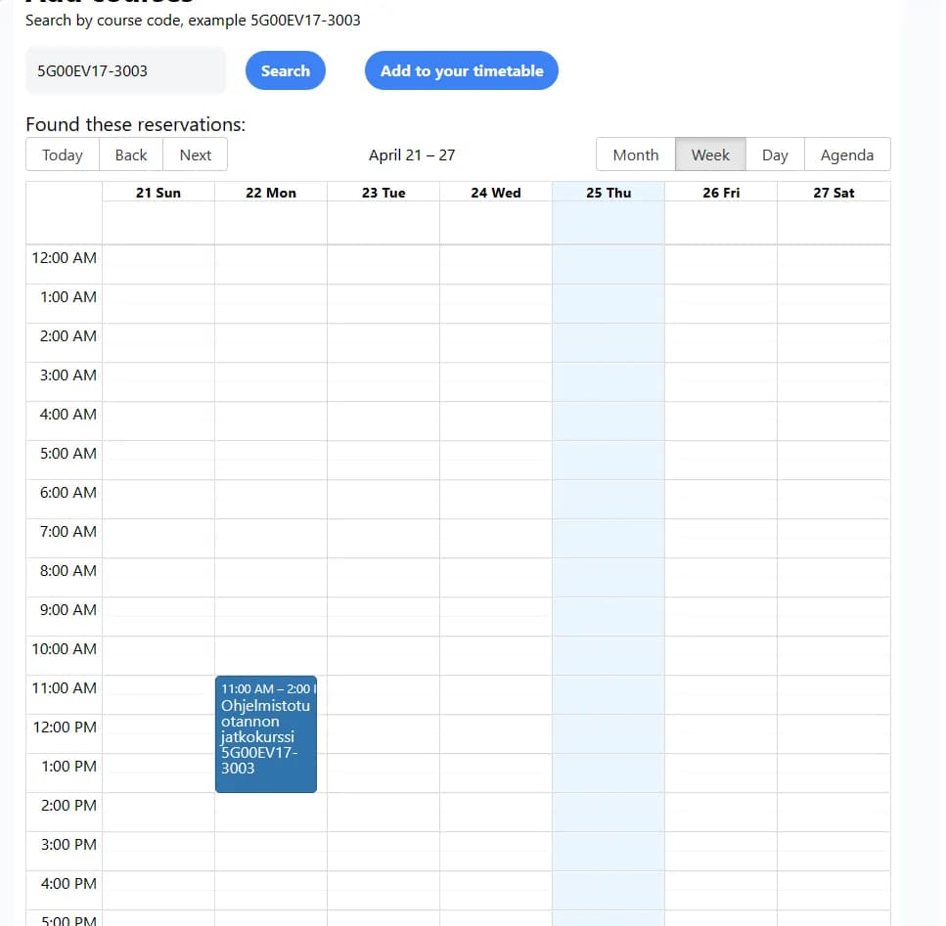Click the 2:00 PM time label
This screenshot has width=946, height=926.
click(68, 806)
